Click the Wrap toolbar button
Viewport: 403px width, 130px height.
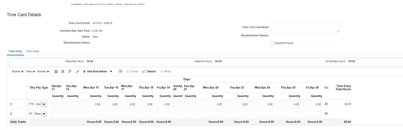pos(165,71)
